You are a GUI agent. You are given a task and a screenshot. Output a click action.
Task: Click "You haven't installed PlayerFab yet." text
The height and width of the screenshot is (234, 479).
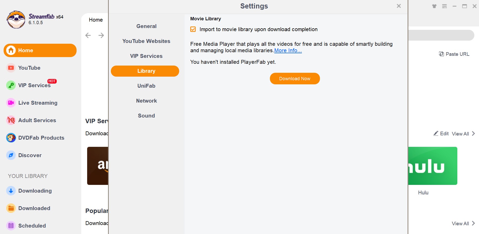tap(233, 62)
